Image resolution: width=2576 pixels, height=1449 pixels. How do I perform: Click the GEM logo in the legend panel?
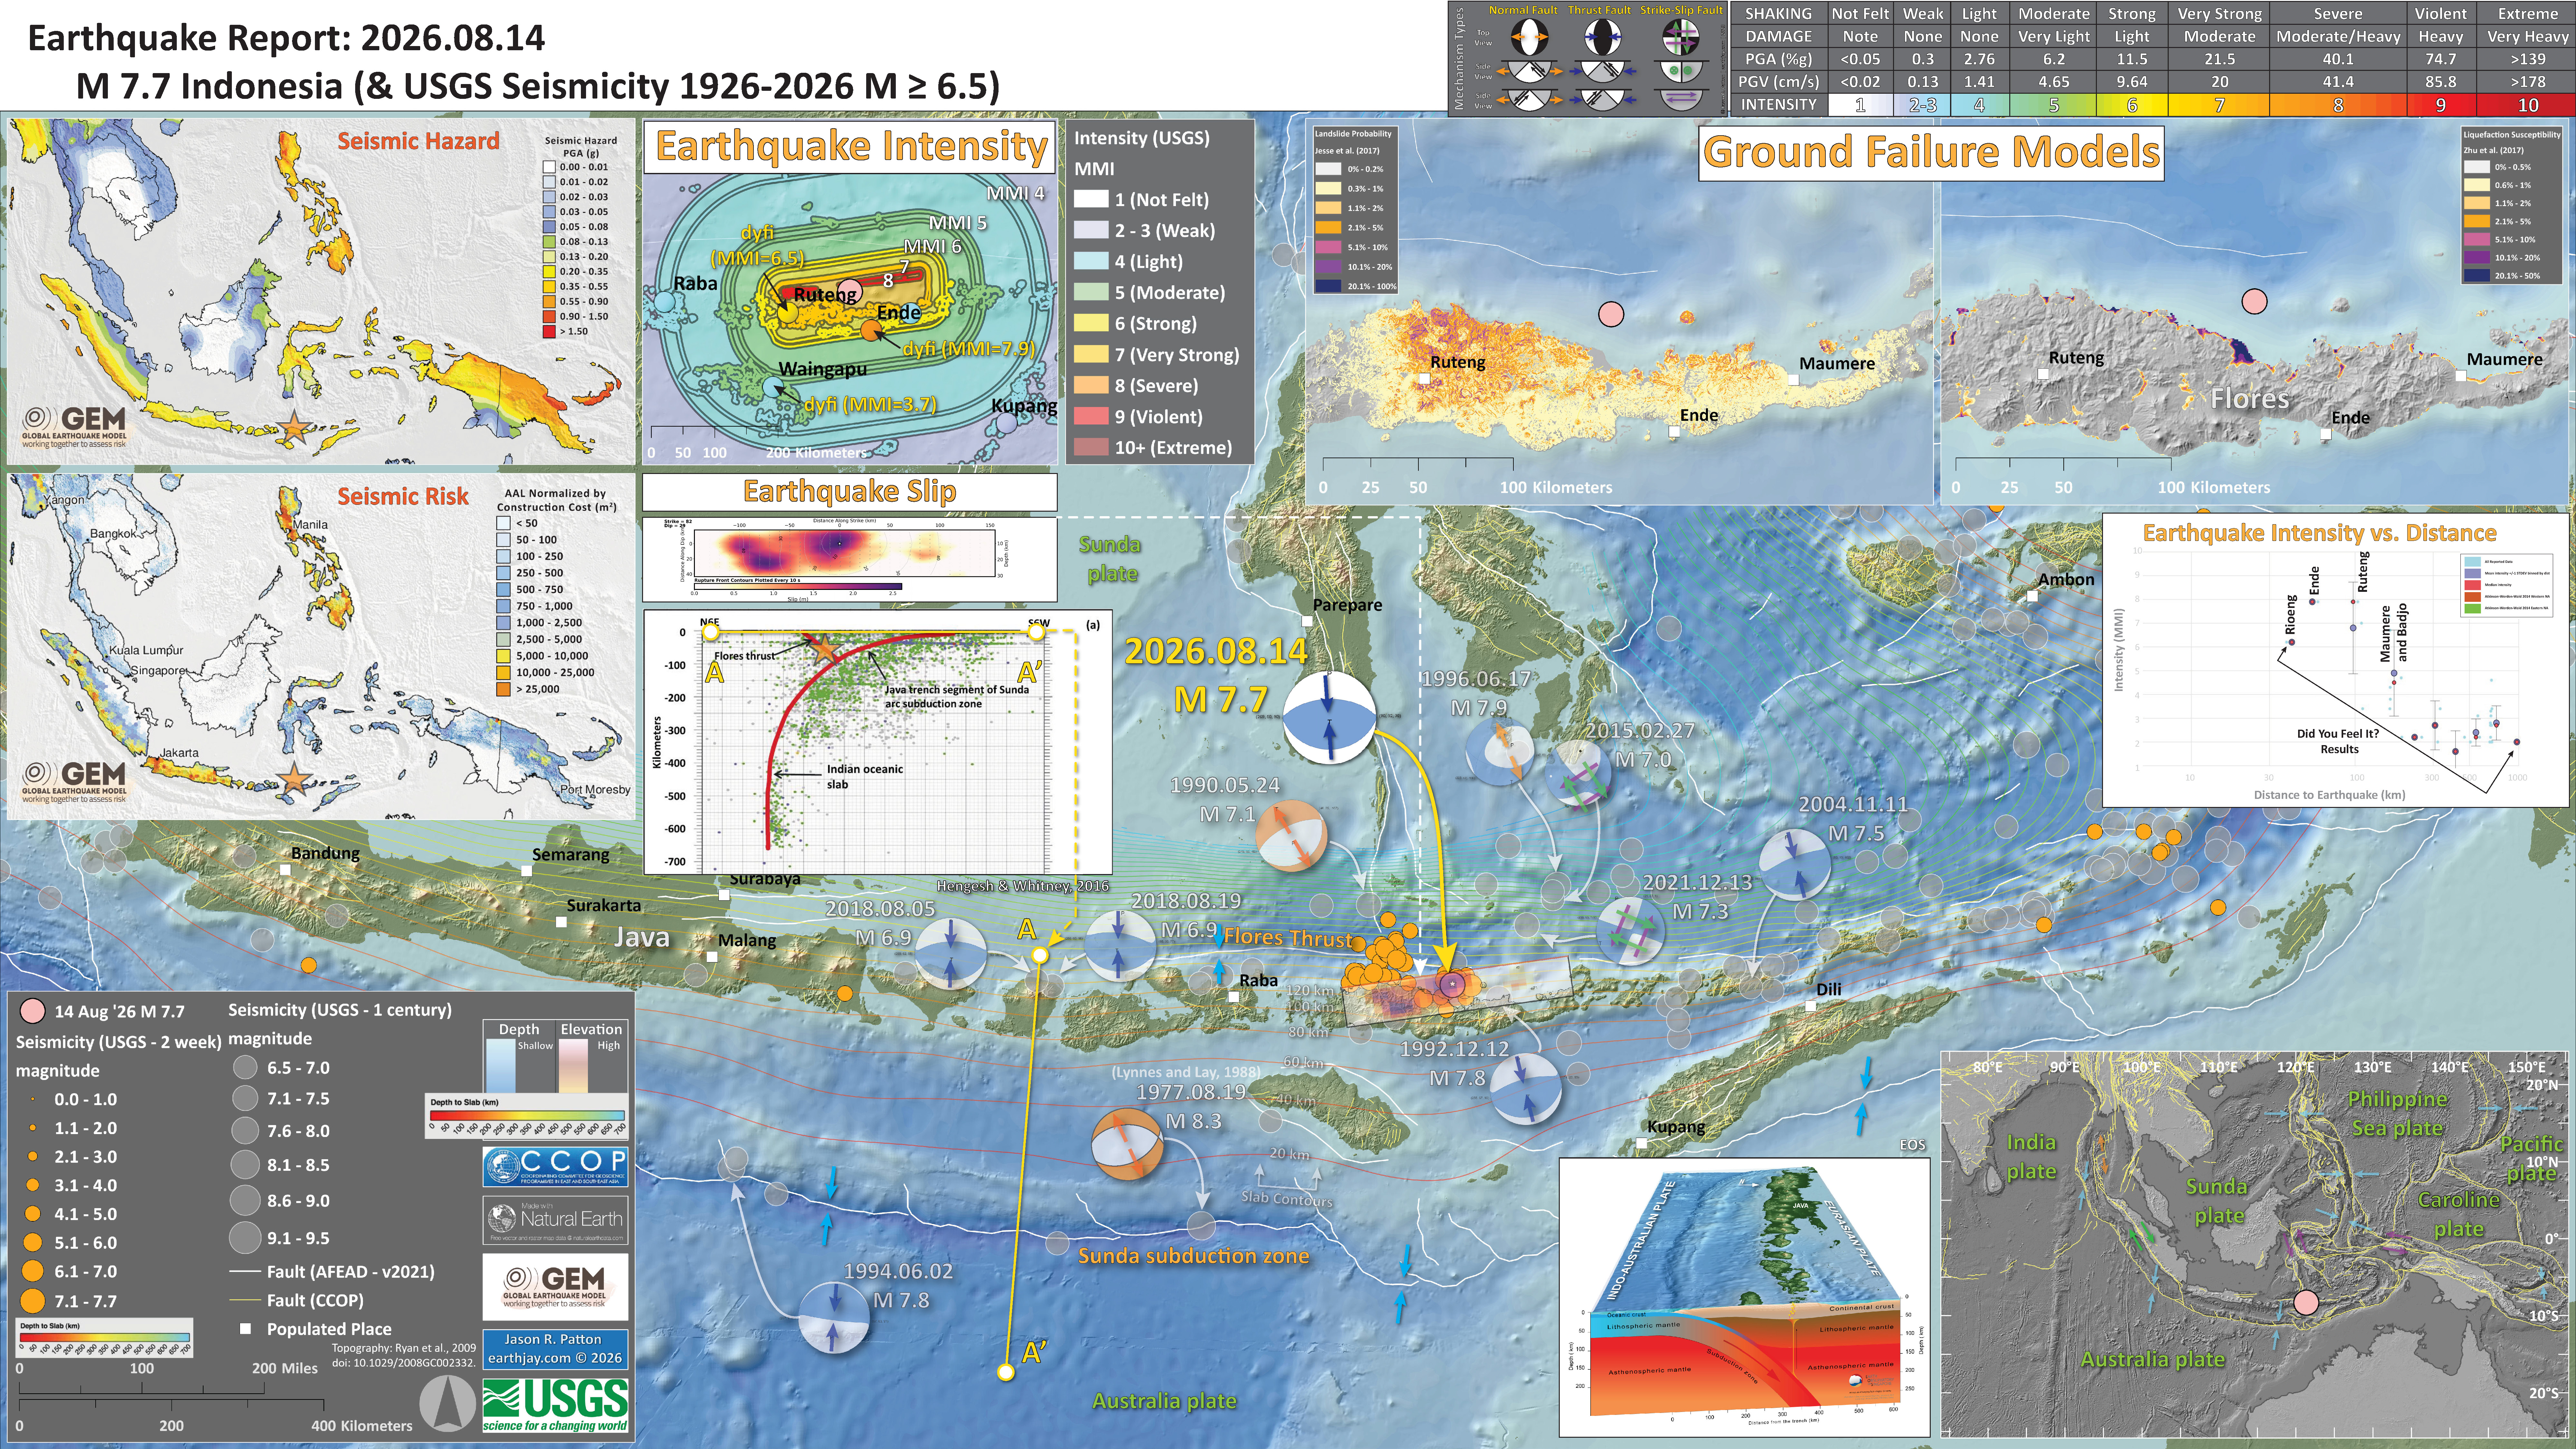[555, 1287]
